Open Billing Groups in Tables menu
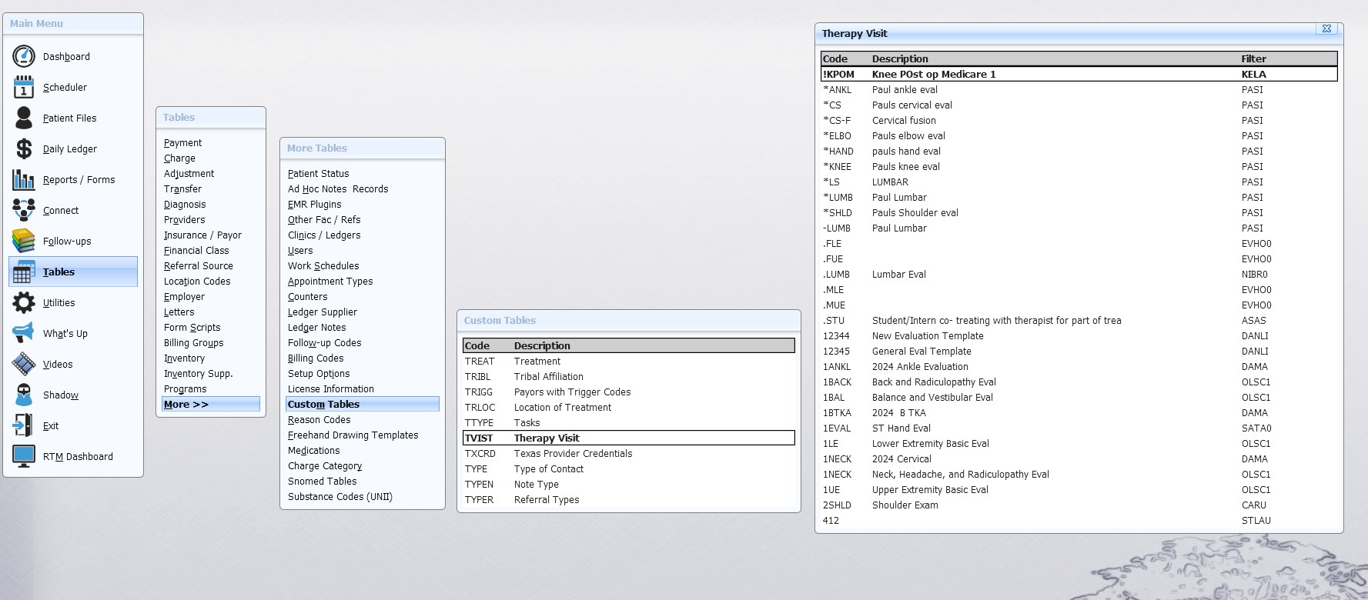 194,343
